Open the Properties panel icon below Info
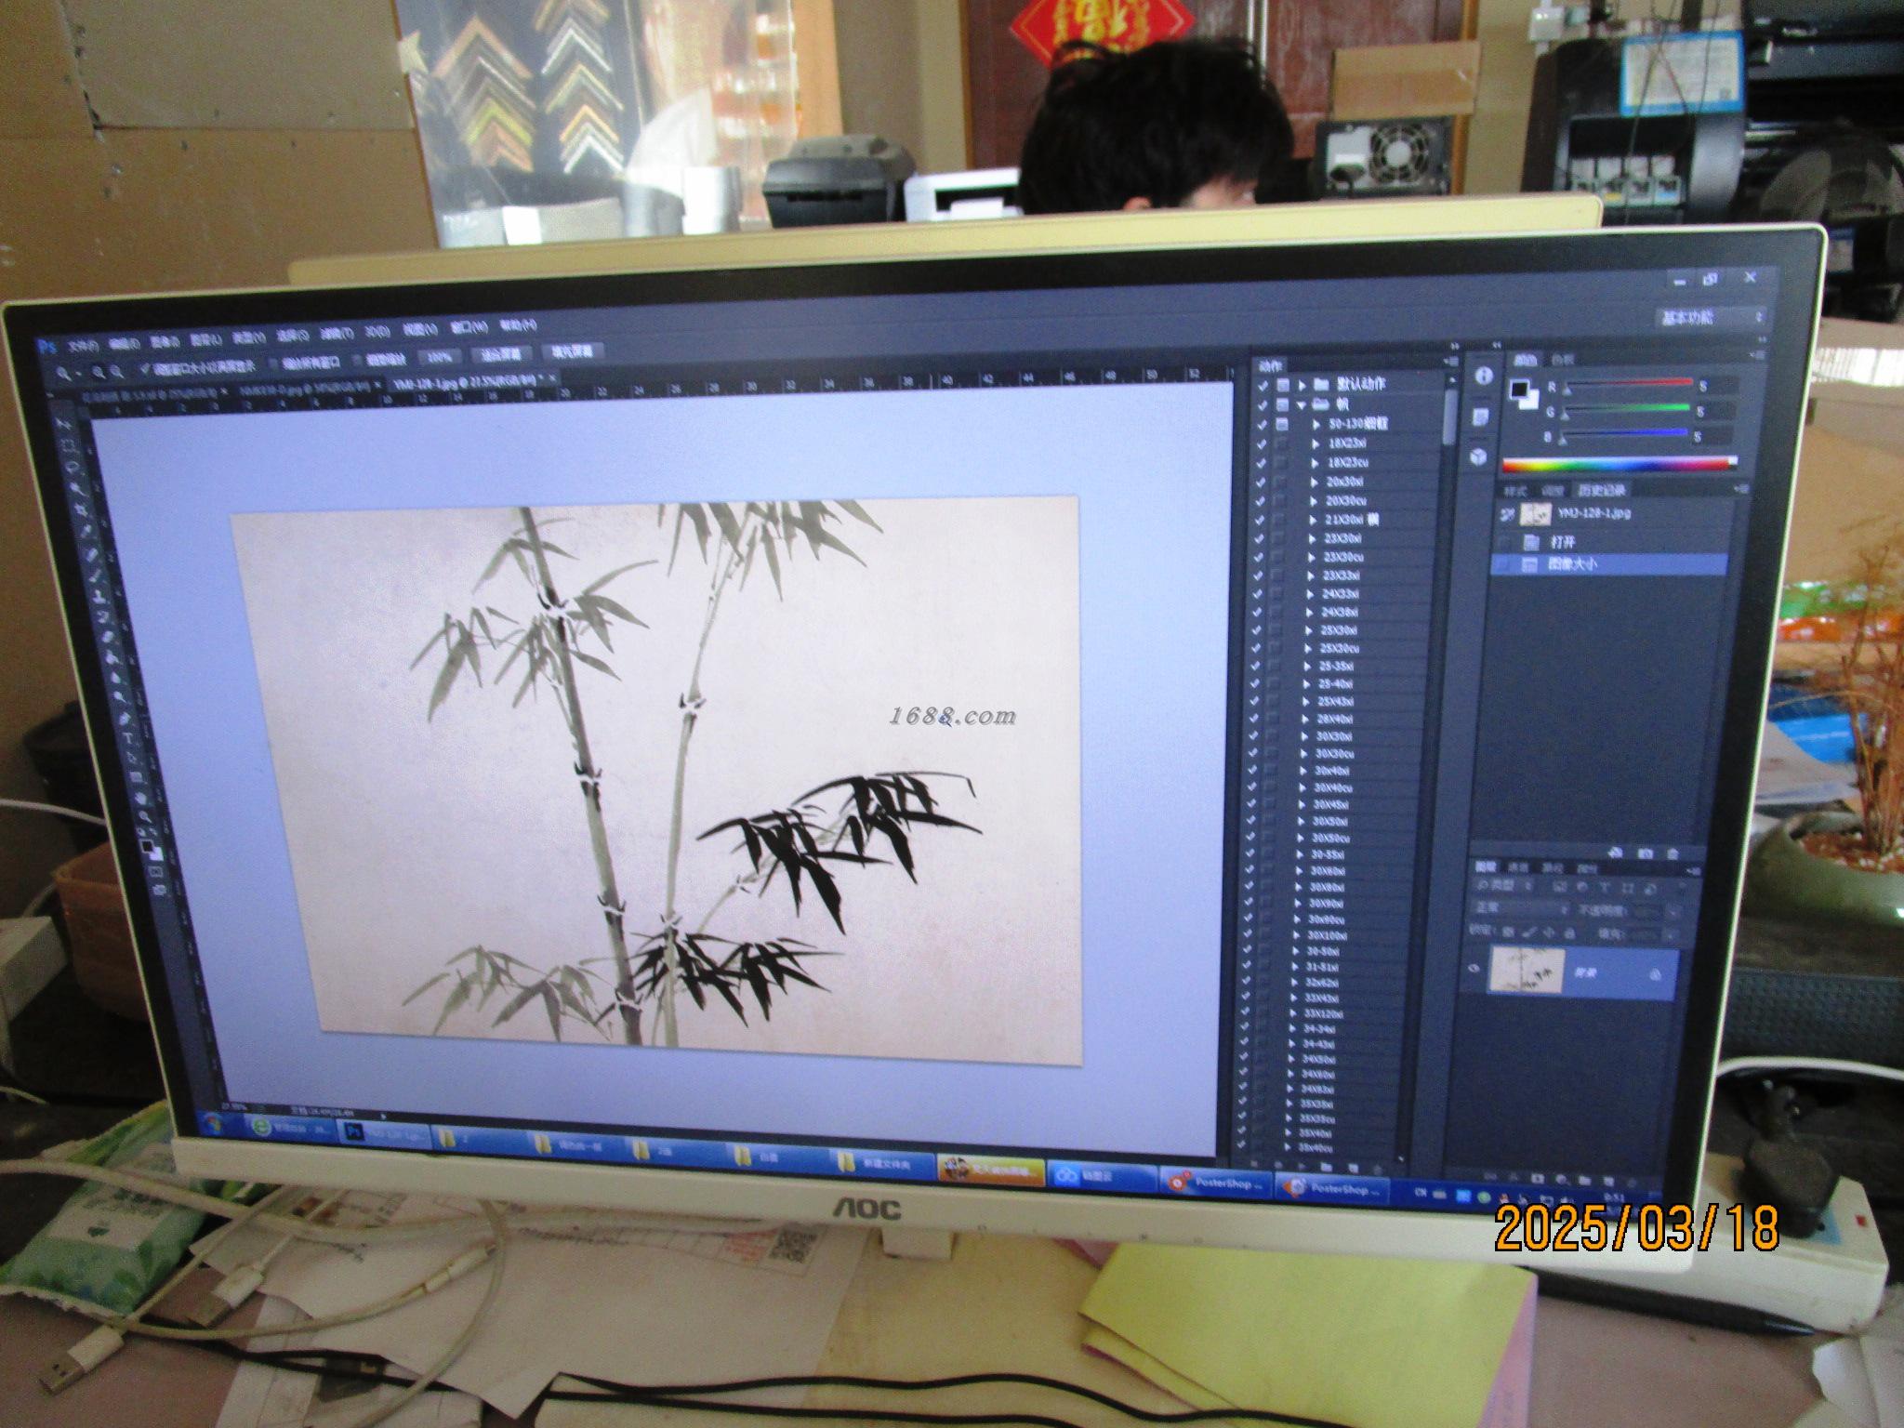1904x1428 pixels. 1481,417
